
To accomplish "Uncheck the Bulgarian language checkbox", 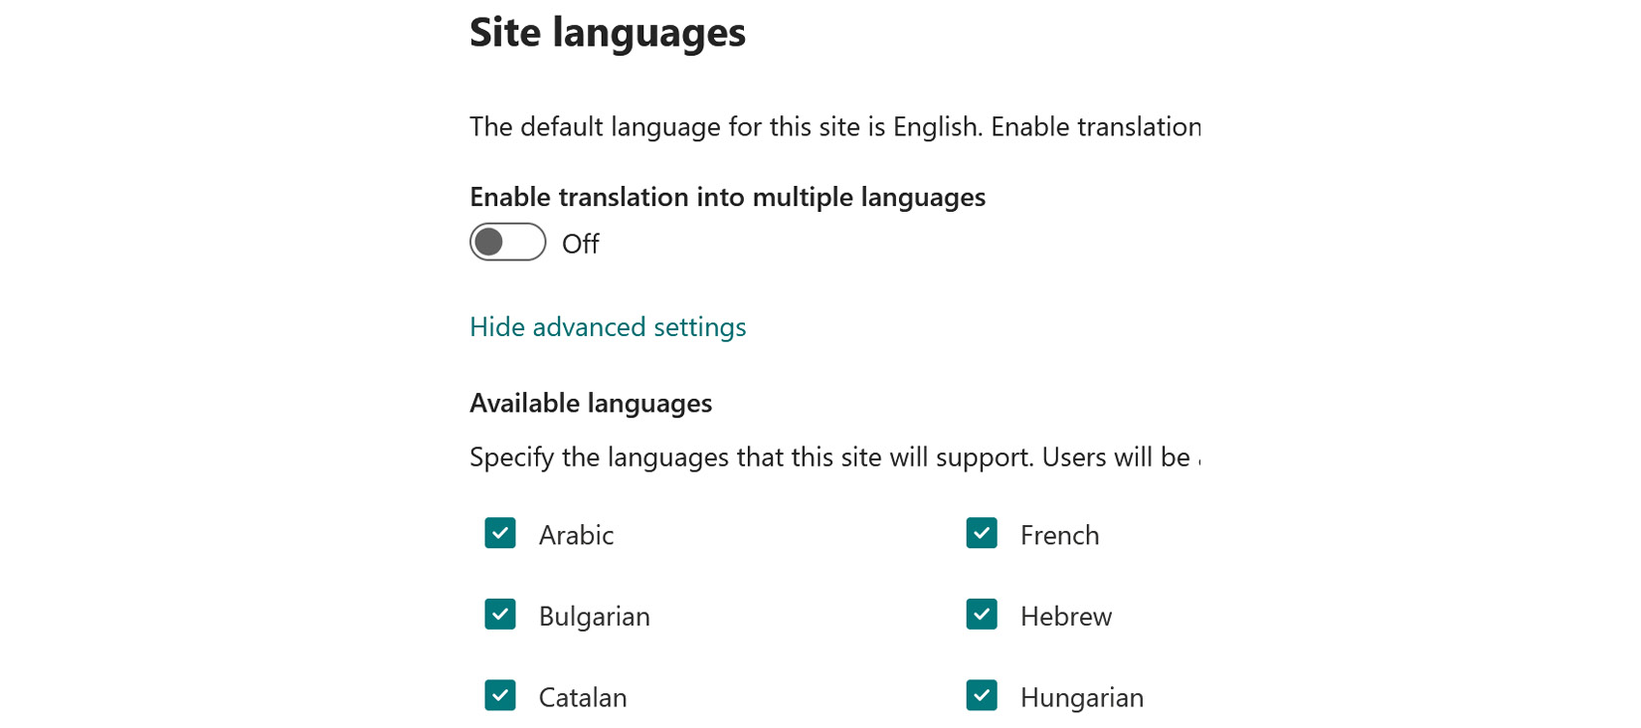I will click(x=500, y=616).
